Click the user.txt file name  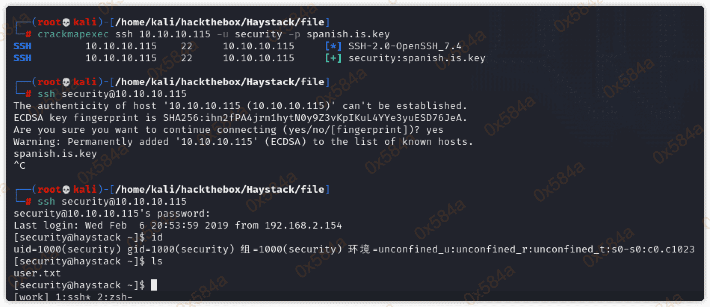37,273
